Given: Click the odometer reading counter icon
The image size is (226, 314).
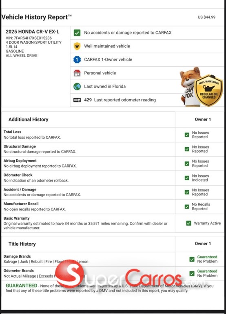Looking at the screenshot, I should [77, 100].
